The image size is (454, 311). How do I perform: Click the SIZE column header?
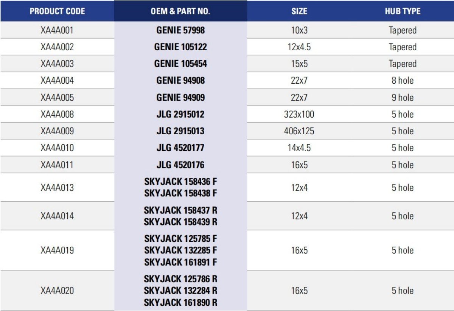coord(299,11)
